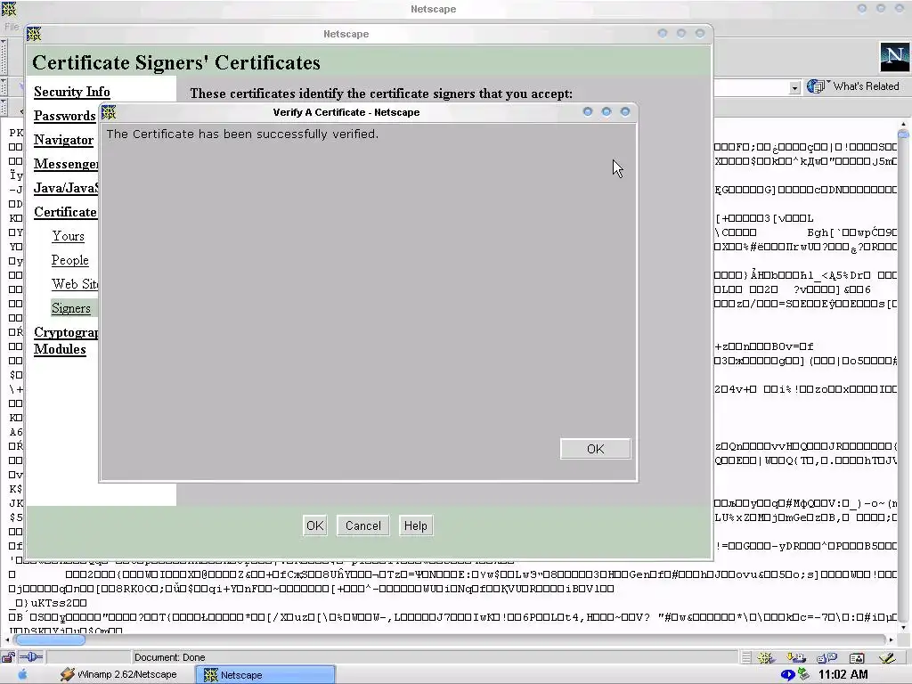Open Navigator from the component bar
This screenshot has width=912, height=684.
[765, 658]
